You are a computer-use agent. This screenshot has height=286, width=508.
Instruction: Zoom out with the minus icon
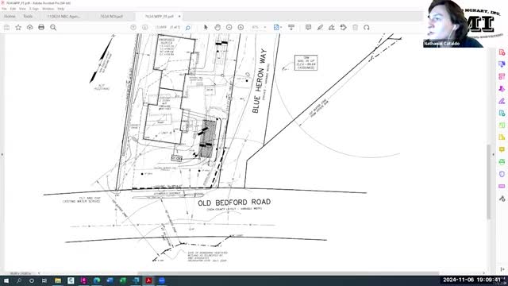pyautogui.click(x=229, y=28)
